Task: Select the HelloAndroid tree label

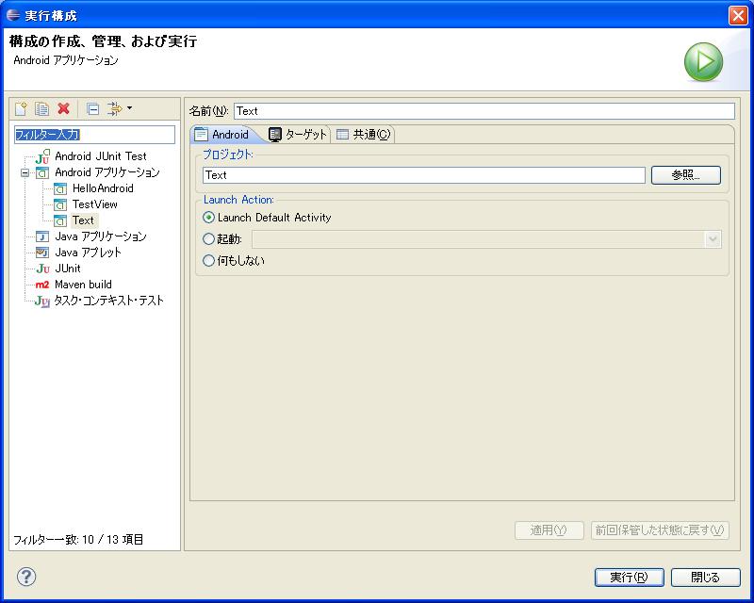Action: click(103, 188)
